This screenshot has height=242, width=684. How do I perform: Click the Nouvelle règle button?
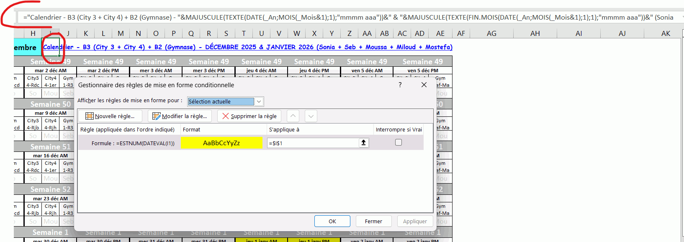click(x=110, y=116)
